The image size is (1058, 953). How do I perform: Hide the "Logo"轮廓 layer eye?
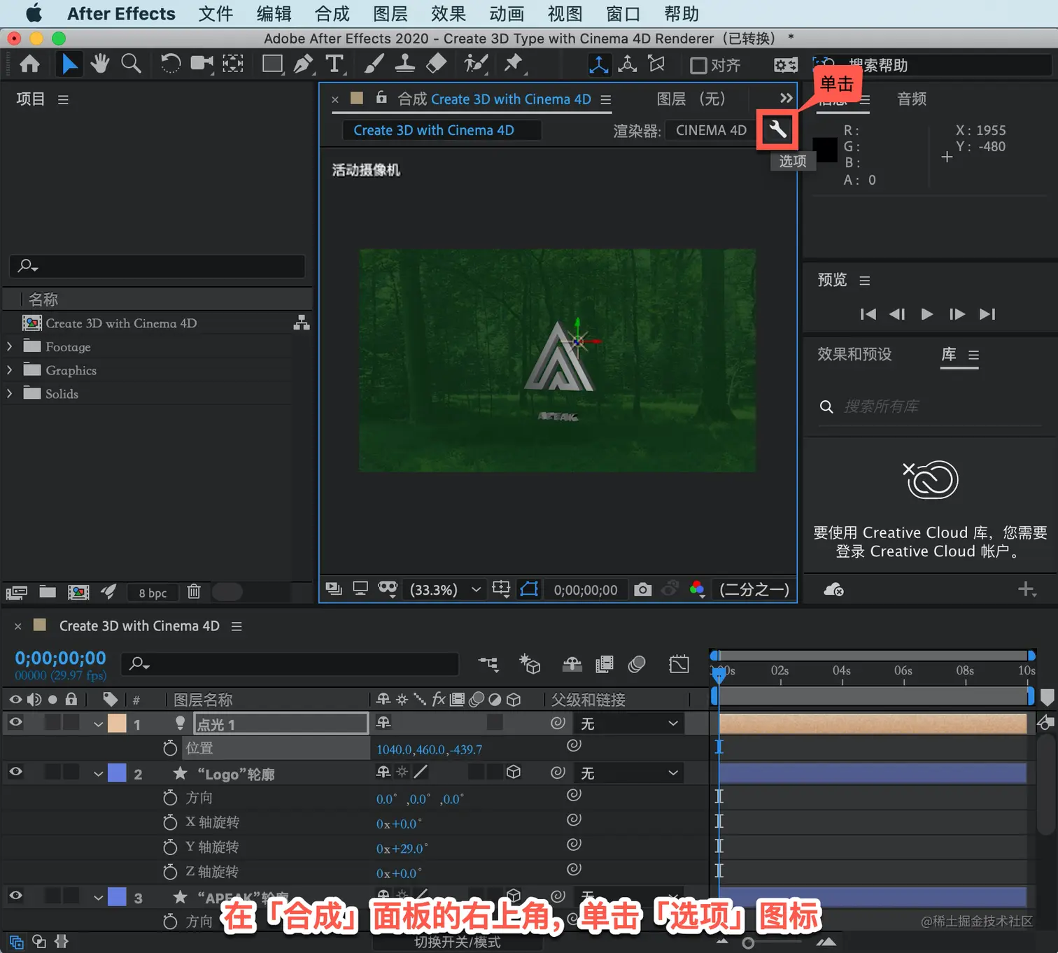(15, 772)
